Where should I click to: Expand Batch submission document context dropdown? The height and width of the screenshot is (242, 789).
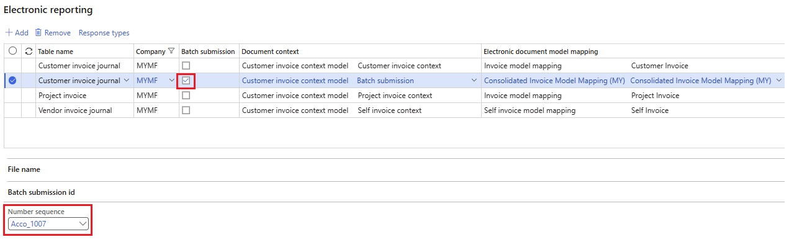(474, 81)
